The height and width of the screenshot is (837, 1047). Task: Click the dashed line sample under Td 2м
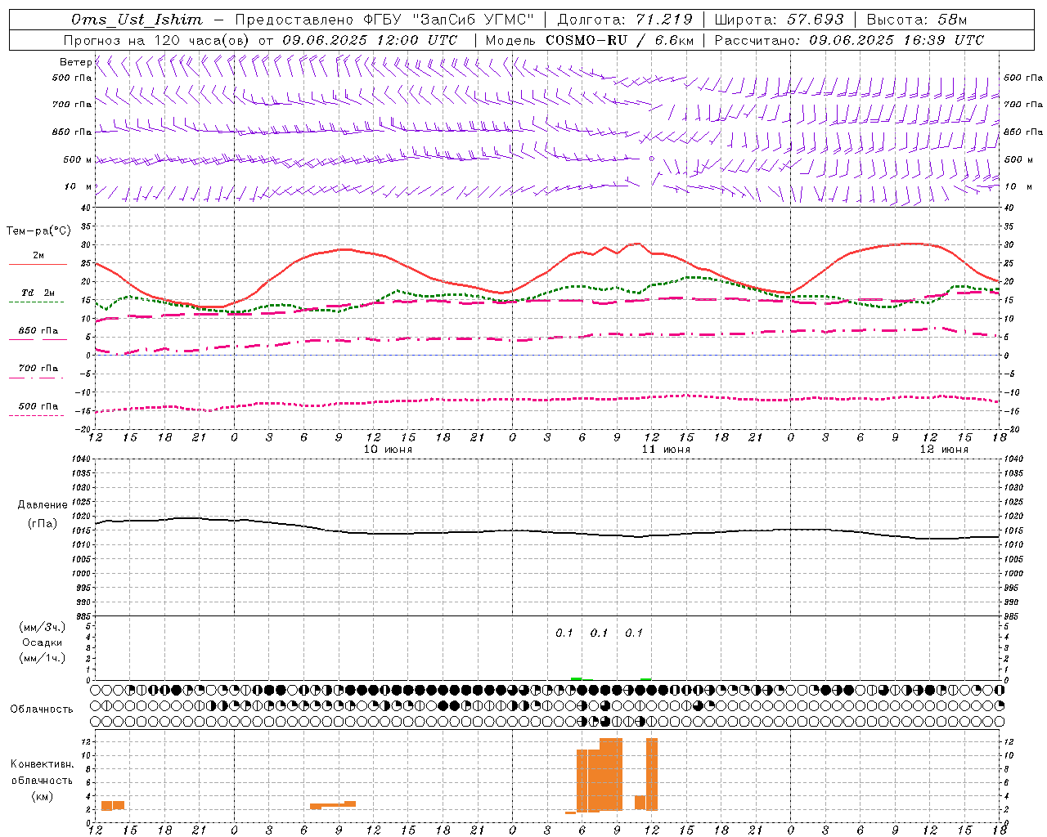[x=36, y=302]
